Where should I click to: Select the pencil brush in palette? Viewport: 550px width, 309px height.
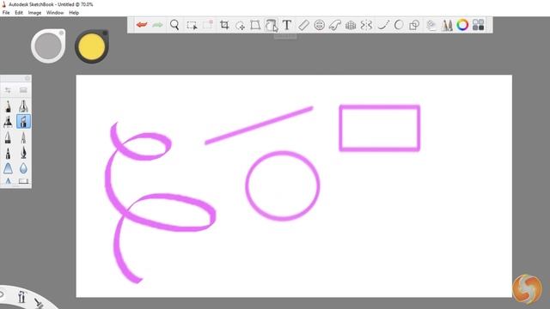coord(8,106)
